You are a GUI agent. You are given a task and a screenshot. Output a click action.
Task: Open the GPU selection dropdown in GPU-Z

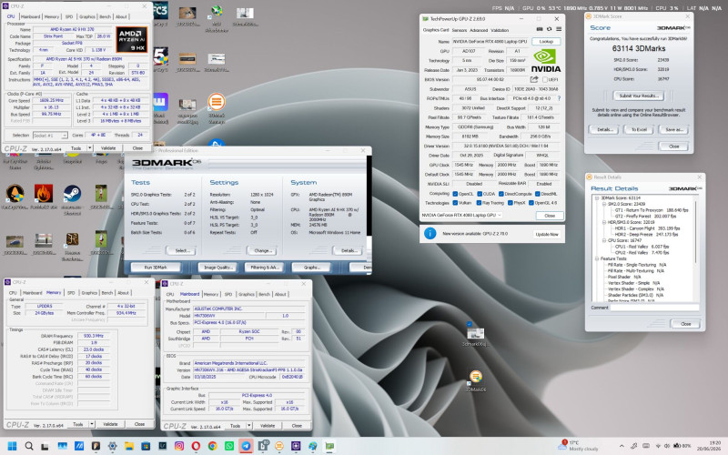pyautogui.click(x=461, y=216)
